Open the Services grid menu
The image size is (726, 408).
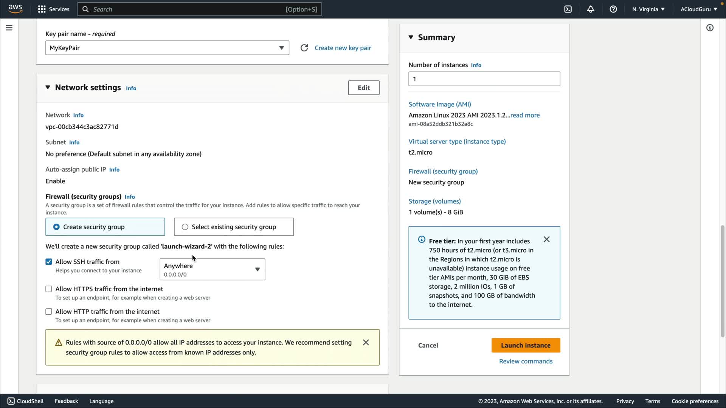point(42,9)
